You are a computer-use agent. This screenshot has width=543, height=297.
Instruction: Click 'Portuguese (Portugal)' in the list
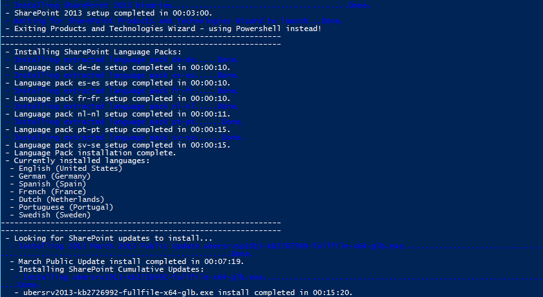[x=61, y=207]
